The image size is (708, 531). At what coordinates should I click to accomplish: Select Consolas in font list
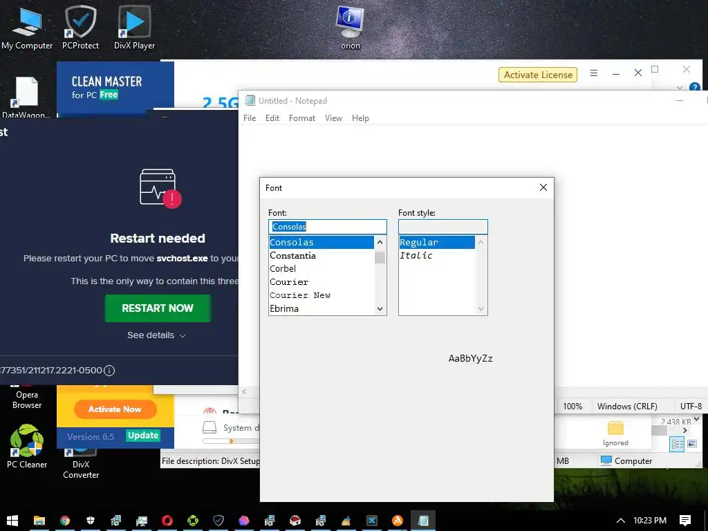click(x=322, y=242)
